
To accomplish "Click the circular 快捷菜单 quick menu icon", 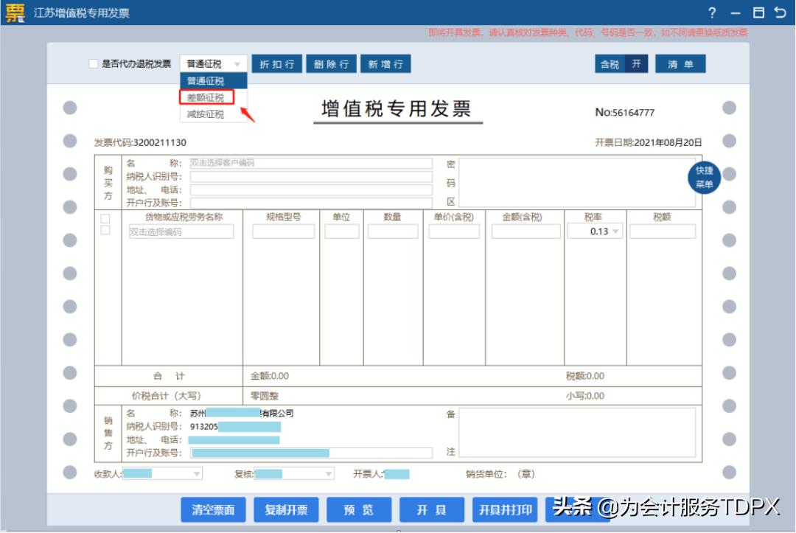I will coord(703,177).
